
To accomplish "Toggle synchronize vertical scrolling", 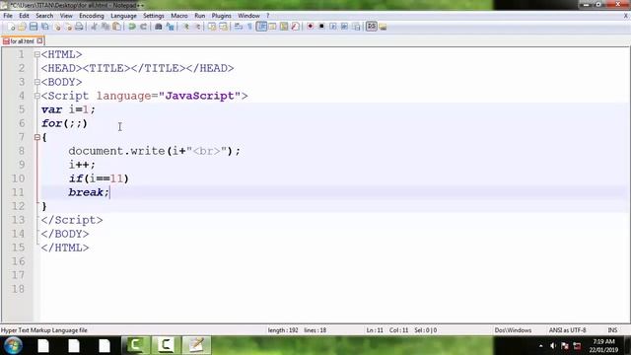I will [212, 27].
